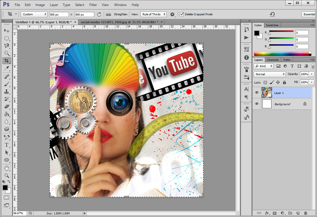Screen dimensions: 317x217
Task: Open the Rule of Thirds view dropdown
Action: (154, 14)
